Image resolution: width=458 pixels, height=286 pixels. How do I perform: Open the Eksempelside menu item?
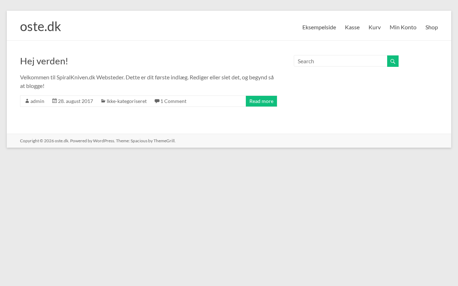click(319, 27)
